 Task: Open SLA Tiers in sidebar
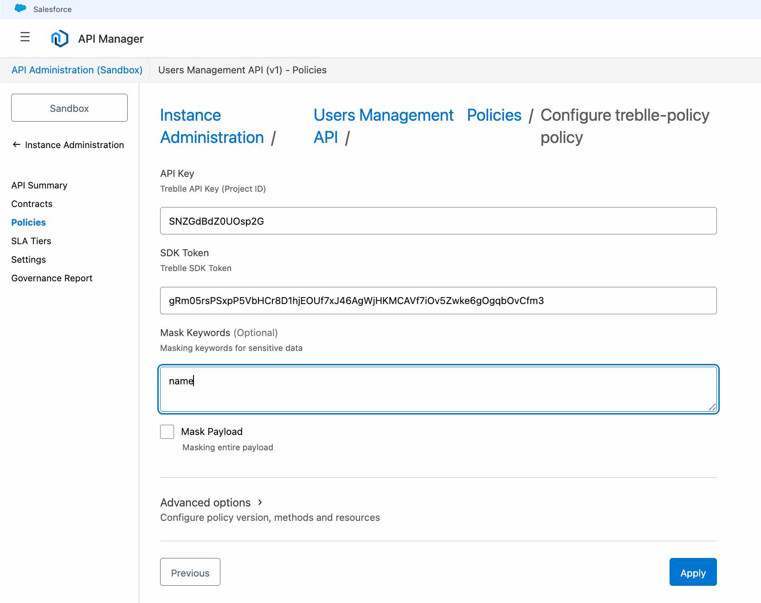tap(31, 241)
